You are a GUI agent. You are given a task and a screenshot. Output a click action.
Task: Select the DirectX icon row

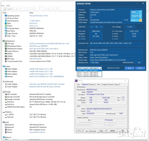(x=6, y=26)
